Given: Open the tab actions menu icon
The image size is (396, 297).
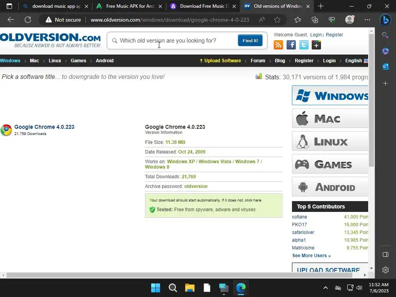Looking at the screenshot, I should (x=9, y=6).
